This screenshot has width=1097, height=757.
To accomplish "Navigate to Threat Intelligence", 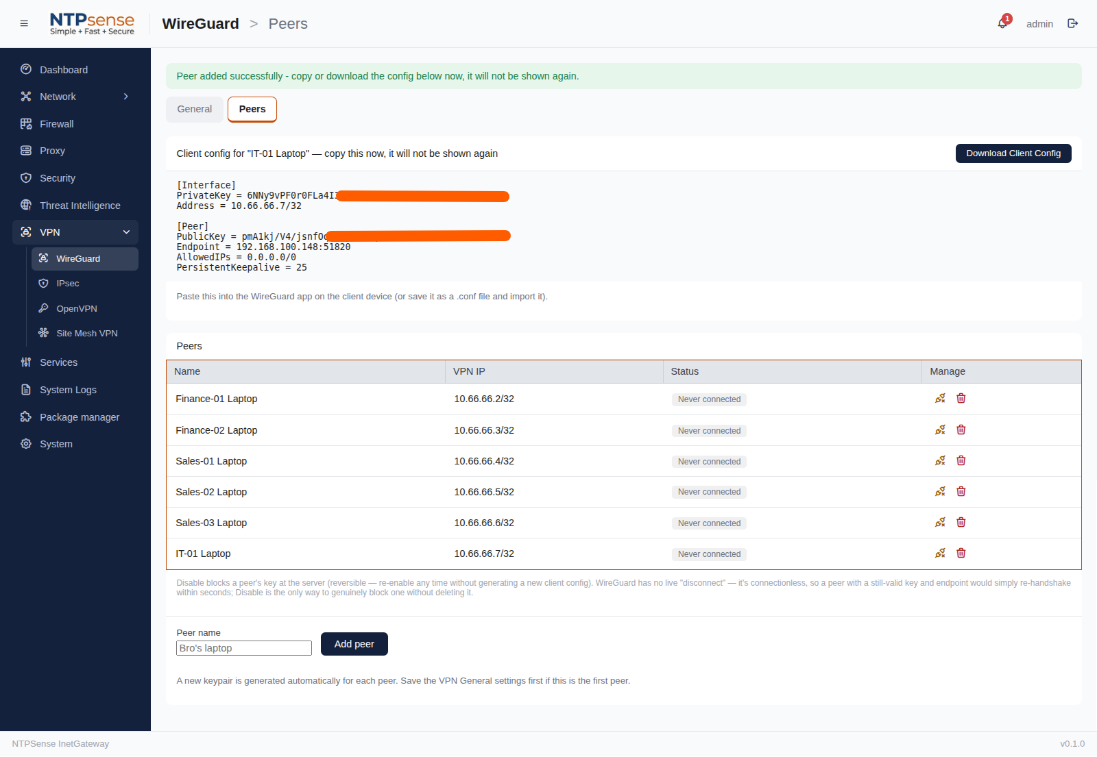I will (x=75, y=206).
